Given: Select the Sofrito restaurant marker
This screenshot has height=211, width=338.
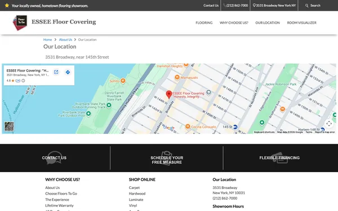Looking at the screenshot, I should 123,80.
